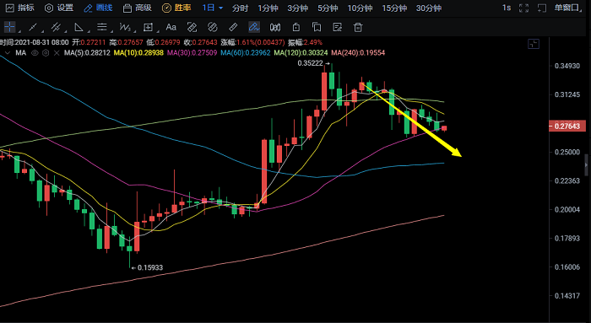Switch to 15分钟 timeframe
The width and height of the screenshot is (591, 323).
click(394, 8)
